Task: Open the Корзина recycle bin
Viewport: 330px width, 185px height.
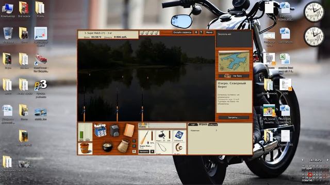Action: coord(8,35)
